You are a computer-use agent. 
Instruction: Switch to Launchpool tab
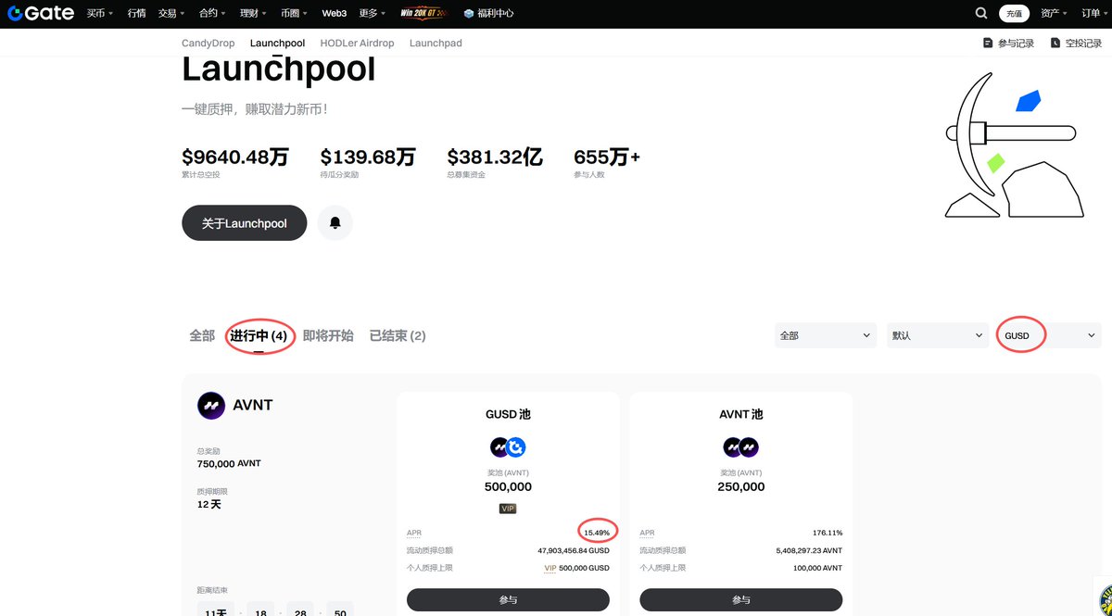[x=277, y=44]
